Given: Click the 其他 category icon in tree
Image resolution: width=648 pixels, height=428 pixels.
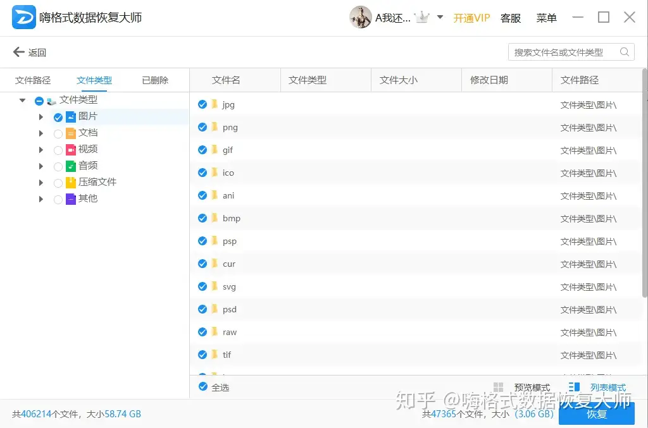Looking at the screenshot, I should [x=71, y=199].
